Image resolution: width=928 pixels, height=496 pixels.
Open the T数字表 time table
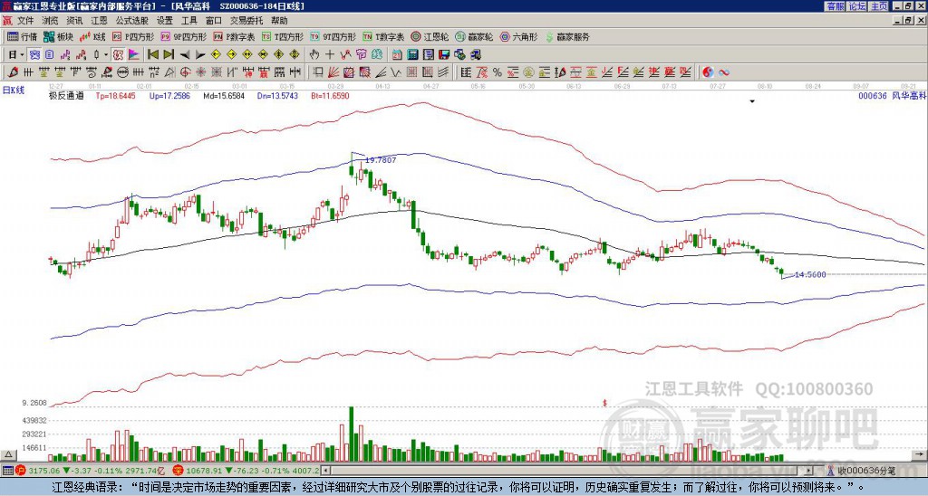click(x=383, y=36)
